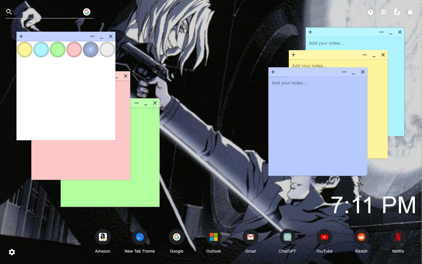Open the blue note's three-dot menu

click(344, 72)
